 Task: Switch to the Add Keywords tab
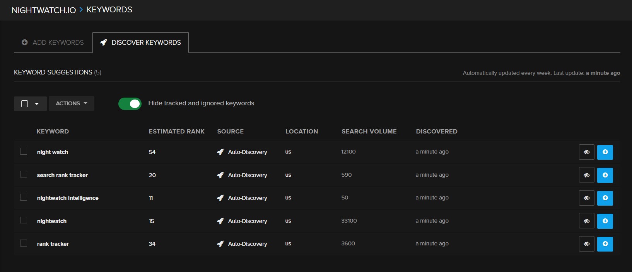point(53,42)
